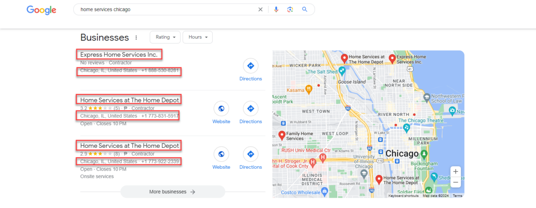Get directions to Home Depot rated 2.9
Image resolution: width=536 pixels, height=208 pixels.
[251, 159]
